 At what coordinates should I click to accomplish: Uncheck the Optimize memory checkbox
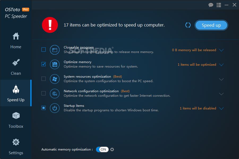tap(44, 64)
